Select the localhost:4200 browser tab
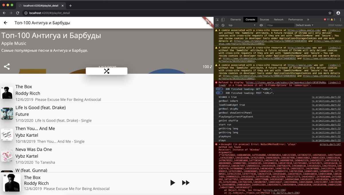Image resolution: width=344 pixels, height=195 pixels. pos(41,5)
